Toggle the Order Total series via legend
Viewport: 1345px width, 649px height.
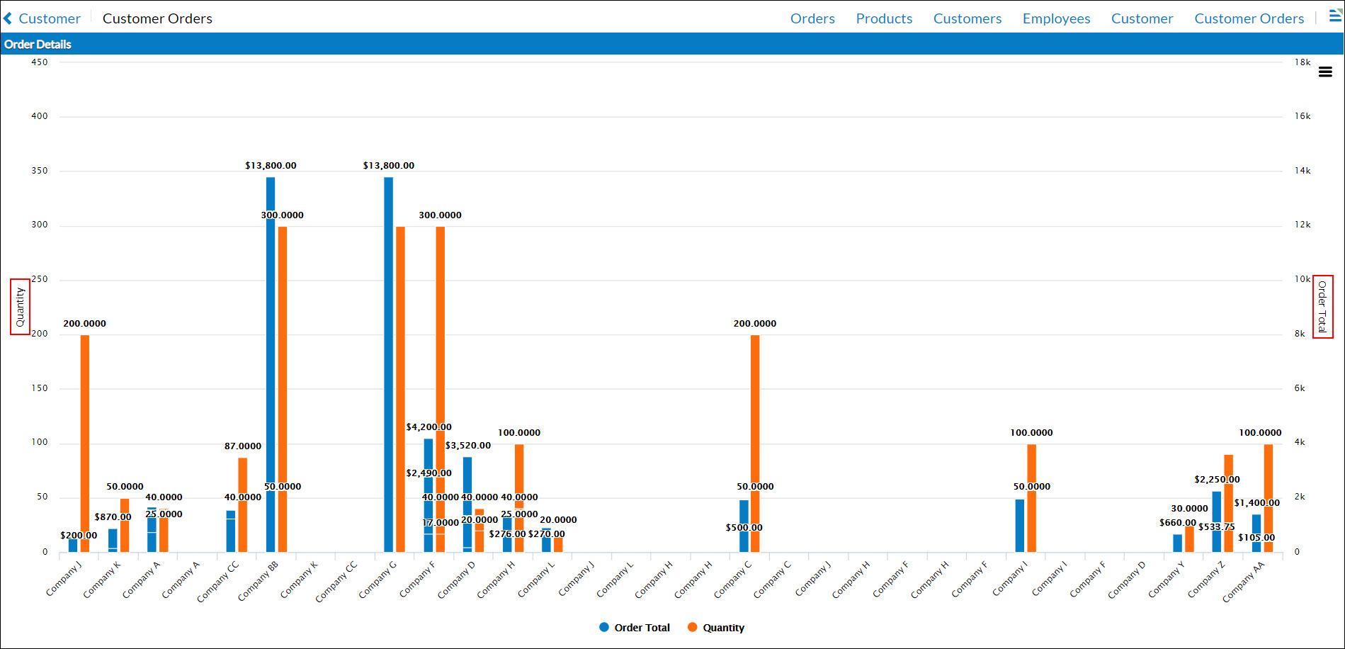641,627
